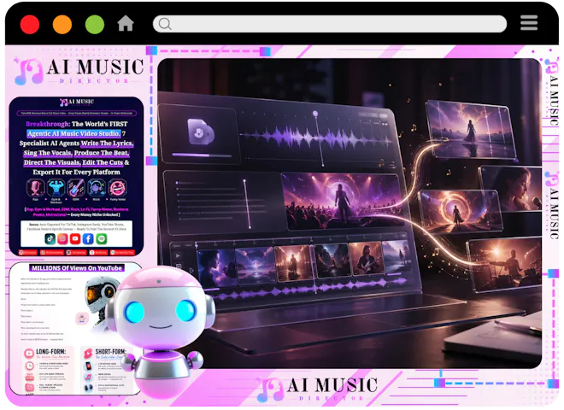Click 'Export It For Every Platform' text
The width and height of the screenshot is (564, 410).
point(77,173)
